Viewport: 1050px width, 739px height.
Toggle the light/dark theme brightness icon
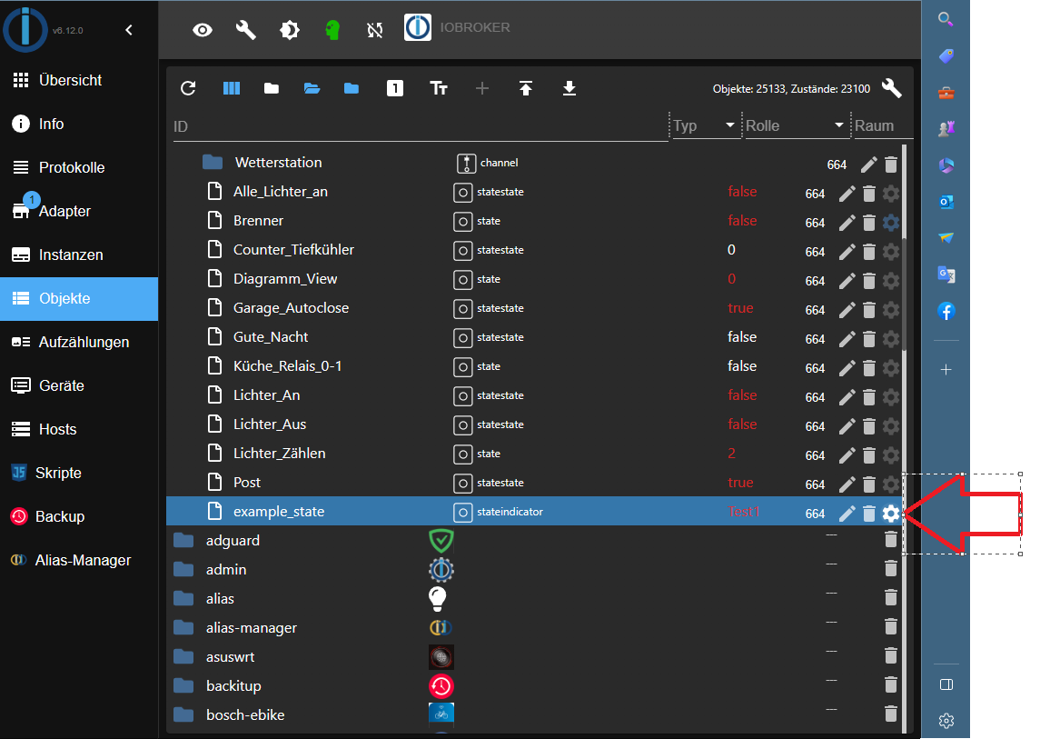(290, 30)
